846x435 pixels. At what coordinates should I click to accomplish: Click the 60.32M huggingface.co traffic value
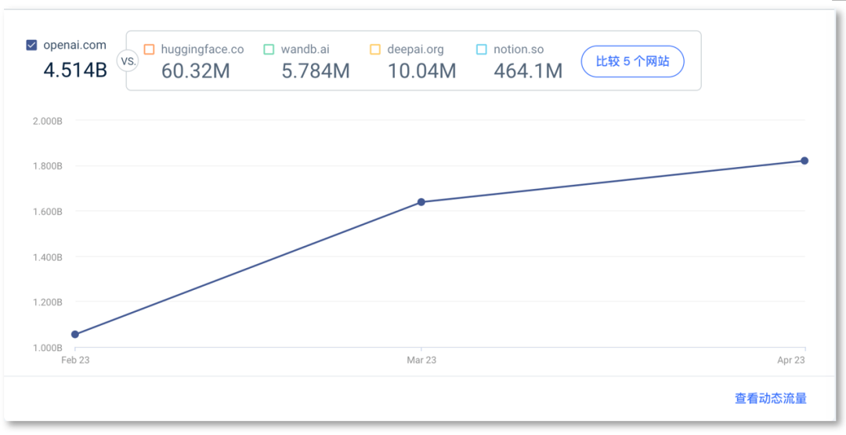tap(196, 71)
